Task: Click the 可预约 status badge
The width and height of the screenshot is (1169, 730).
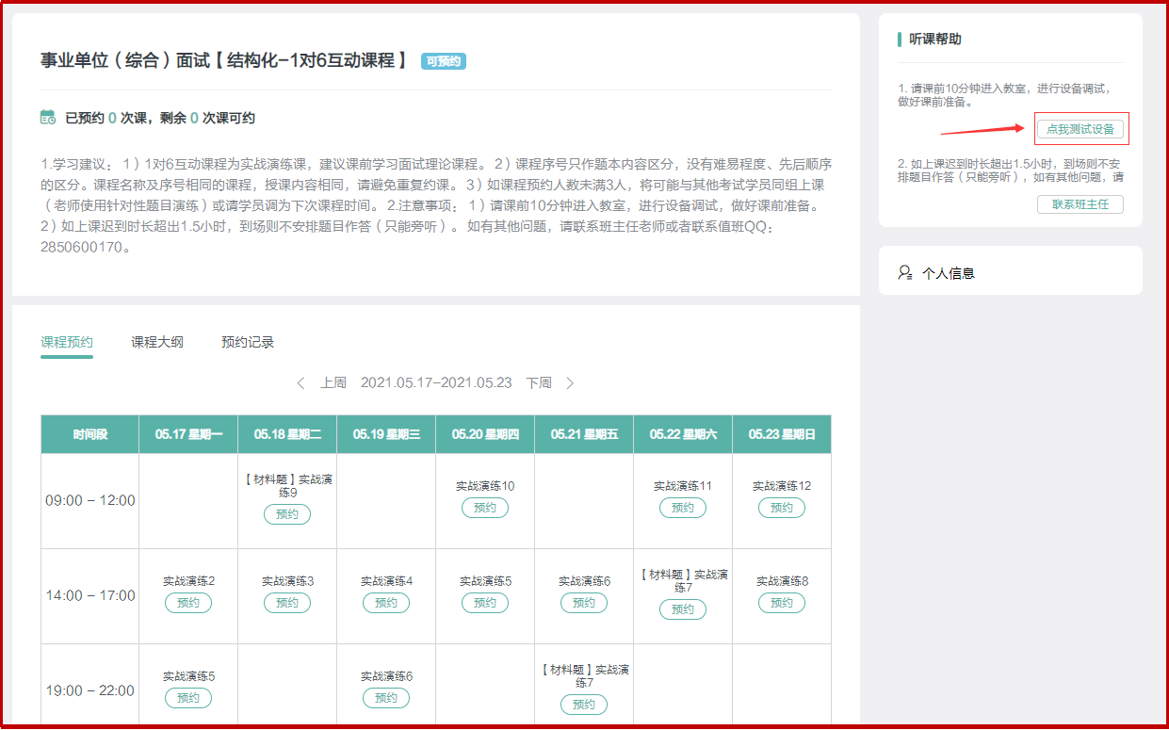Action: (x=444, y=61)
